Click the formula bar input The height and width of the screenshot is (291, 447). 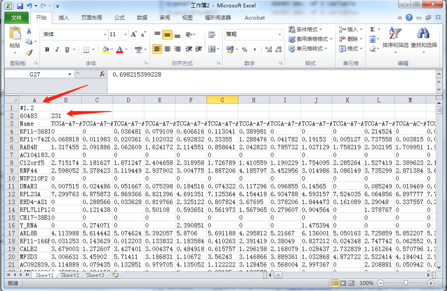click(x=271, y=82)
